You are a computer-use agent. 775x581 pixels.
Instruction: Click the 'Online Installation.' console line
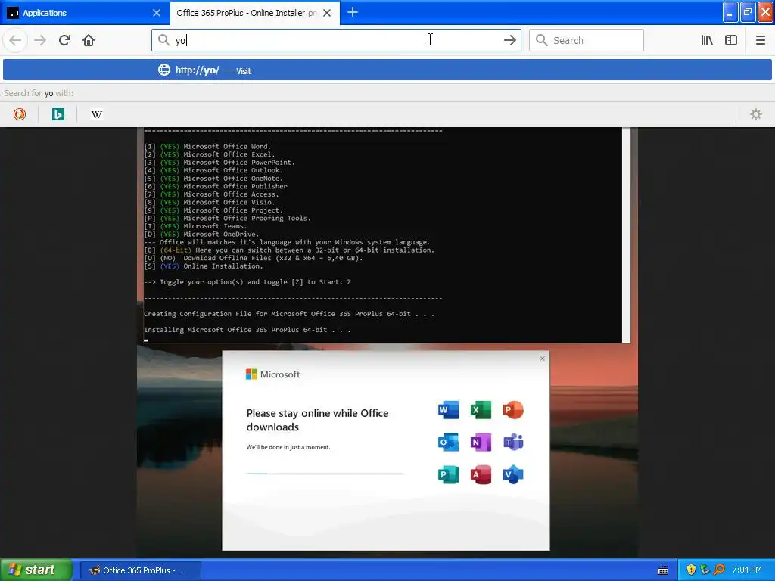(x=204, y=266)
